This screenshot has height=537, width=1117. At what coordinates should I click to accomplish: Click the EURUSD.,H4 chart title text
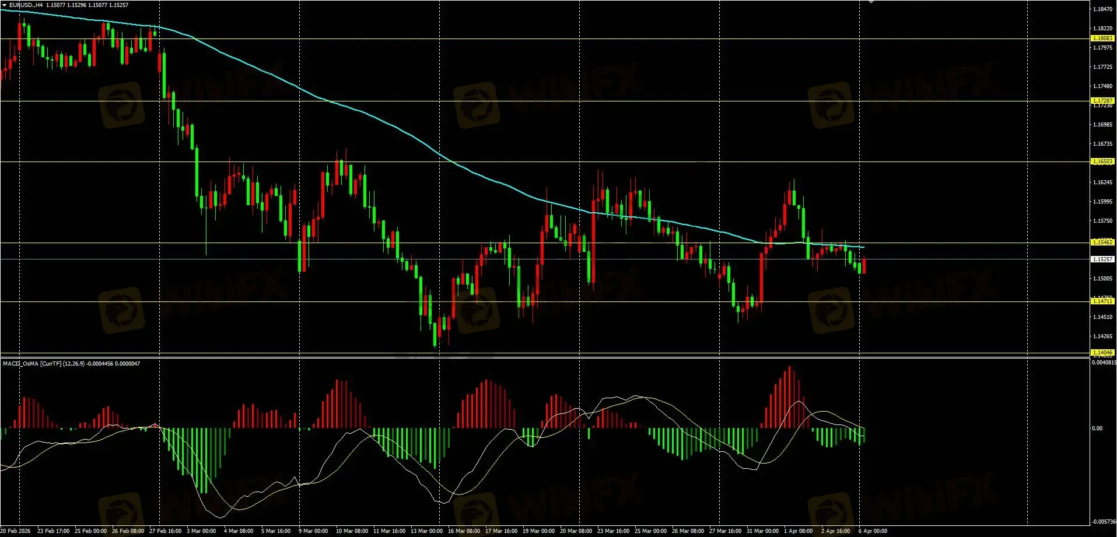coord(26,5)
